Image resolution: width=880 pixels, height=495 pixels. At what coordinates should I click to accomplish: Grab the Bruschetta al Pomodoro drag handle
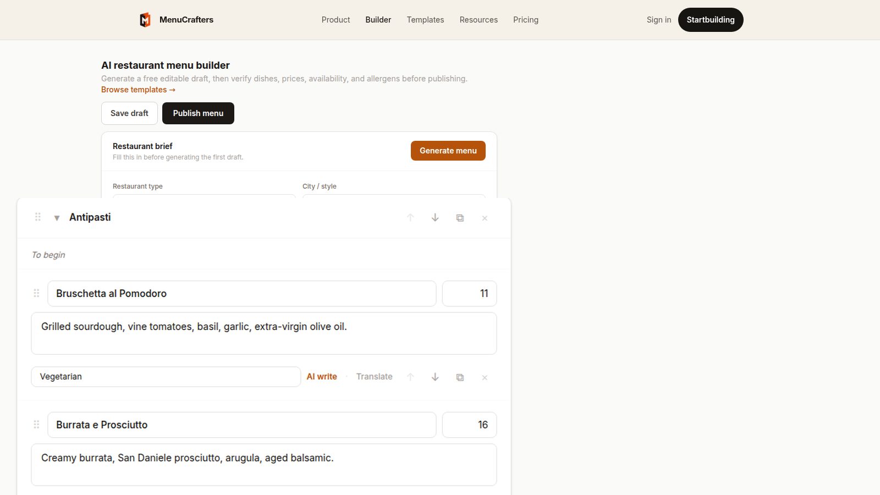point(36,293)
